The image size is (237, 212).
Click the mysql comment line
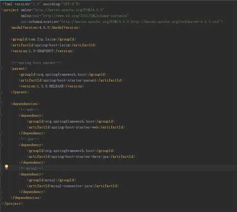coord(31,169)
